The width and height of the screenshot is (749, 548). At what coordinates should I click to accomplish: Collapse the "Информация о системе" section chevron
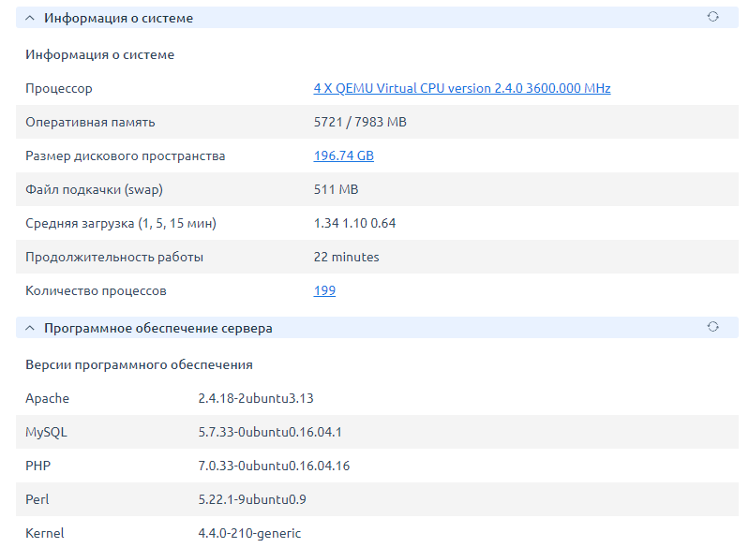[x=30, y=18]
